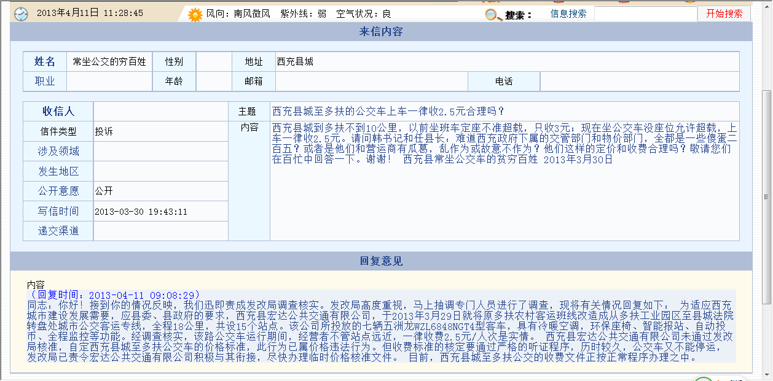The height and width of the screenshot is (381, 773).
Task: Click the date and time display
Action: [x=90, y=13]
